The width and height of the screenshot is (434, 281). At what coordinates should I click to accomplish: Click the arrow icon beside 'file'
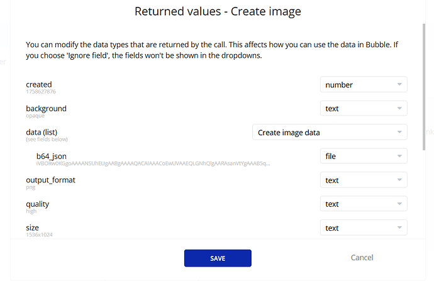coord(399,156)
